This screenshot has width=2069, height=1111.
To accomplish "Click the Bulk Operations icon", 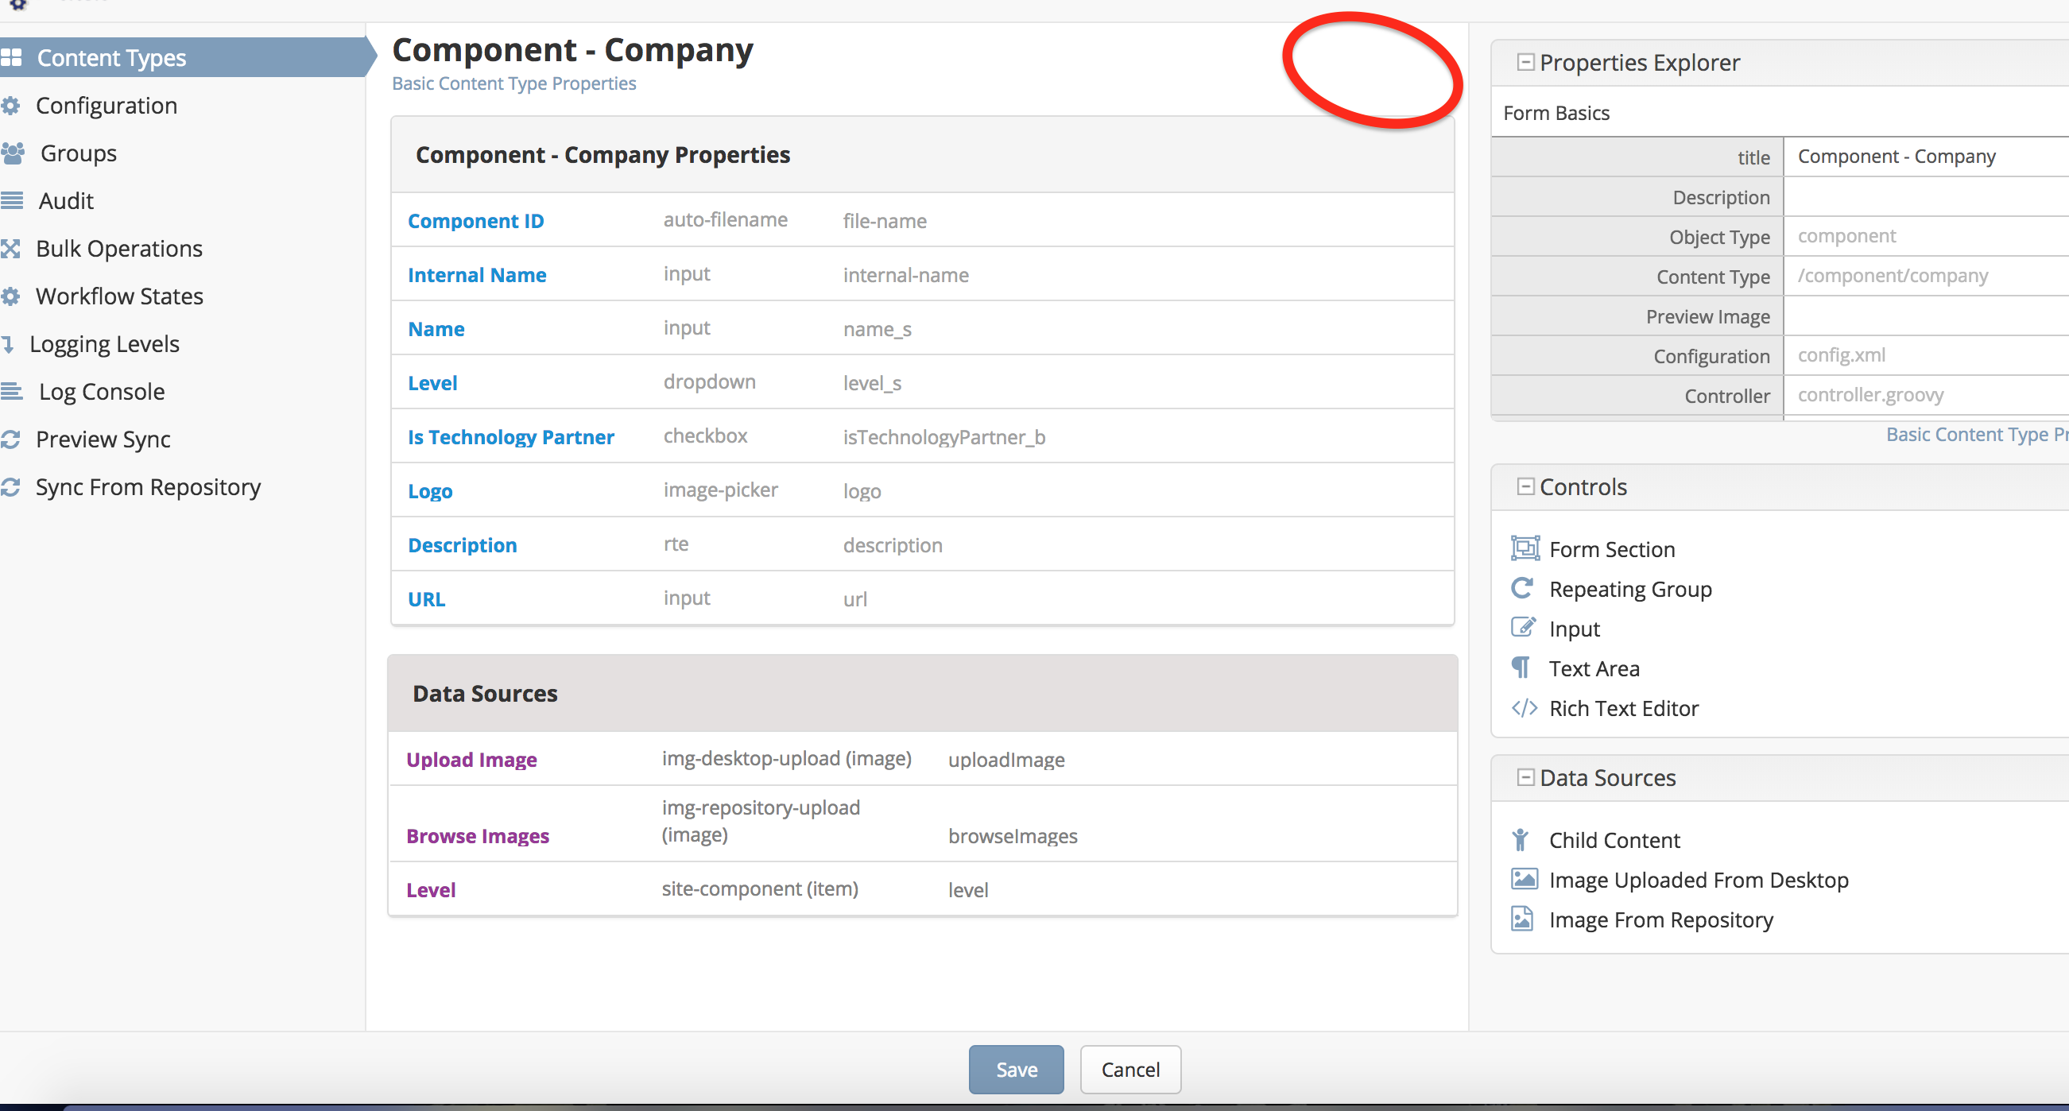I will [10, 248].
